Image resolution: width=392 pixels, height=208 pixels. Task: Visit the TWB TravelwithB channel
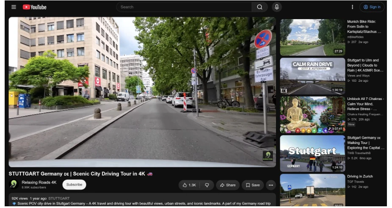click(359, 153)
